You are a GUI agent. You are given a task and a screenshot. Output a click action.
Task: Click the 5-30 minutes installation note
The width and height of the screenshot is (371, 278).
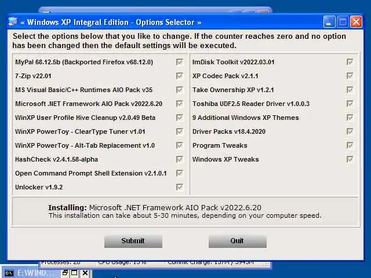click(185, 215)
